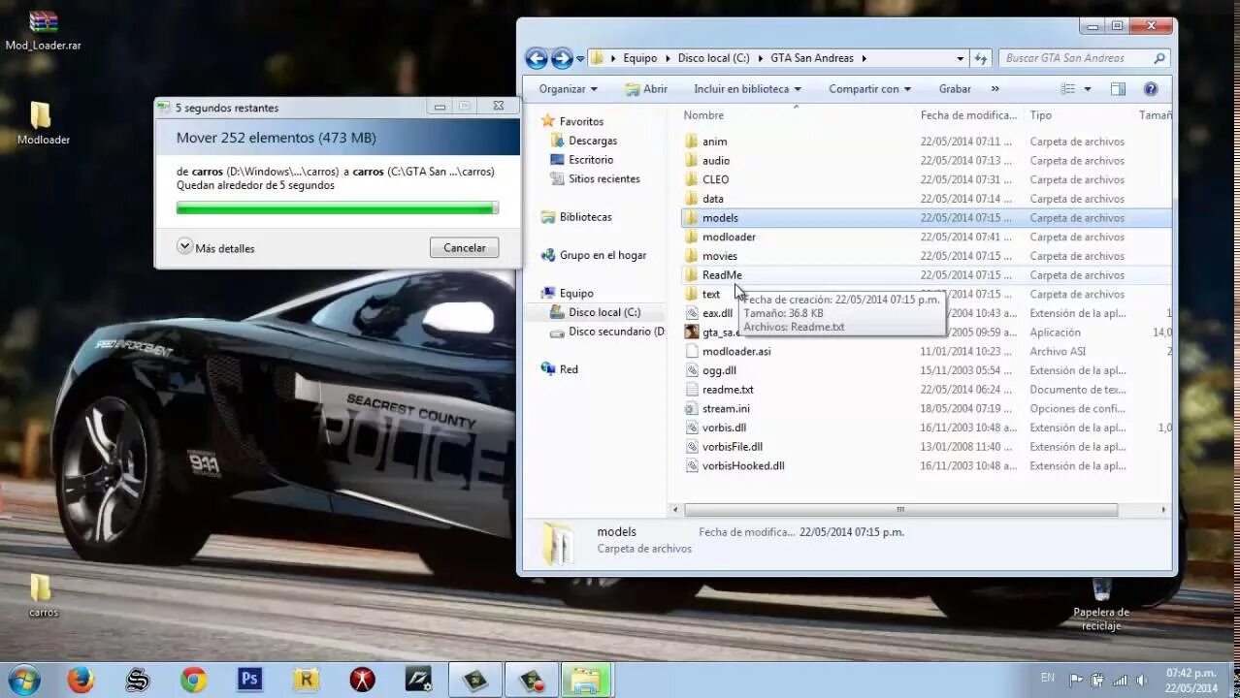
Task: Click Disco local (C:) breadcrumb
Action: (713, 58)
